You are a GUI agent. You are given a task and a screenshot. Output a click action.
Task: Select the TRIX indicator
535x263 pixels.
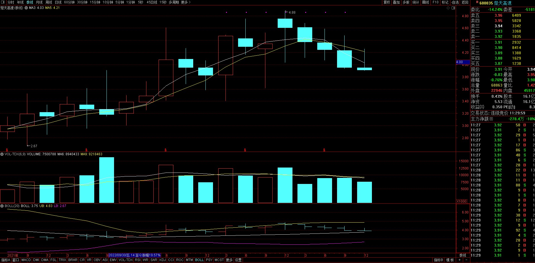(62, 260)
